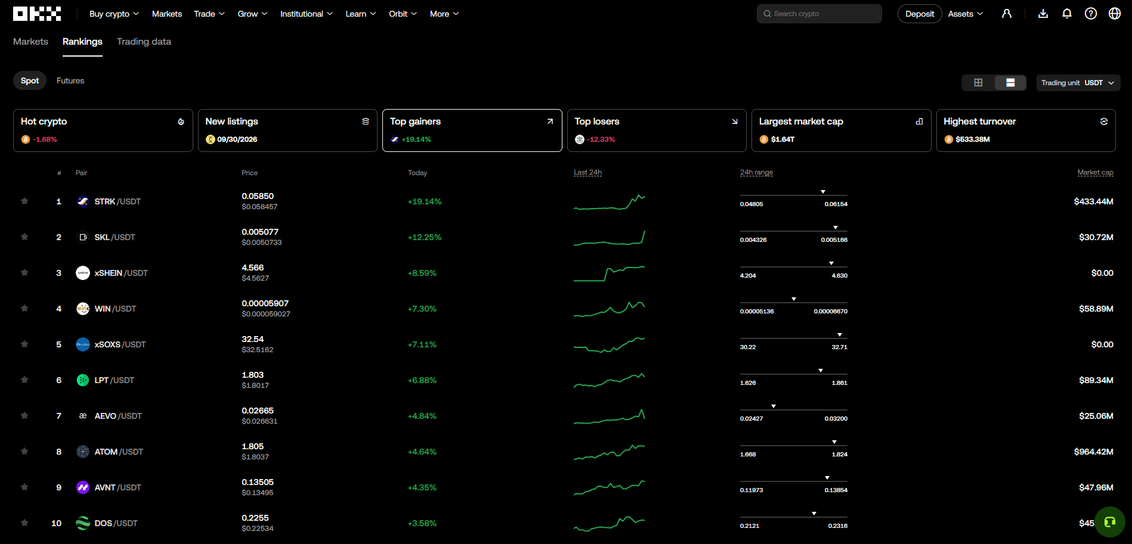Select the Highest turnover card
Image resolution: width=1132 pixels, height=544 pixels.
pyautogui.click(x=1026, y=130)
